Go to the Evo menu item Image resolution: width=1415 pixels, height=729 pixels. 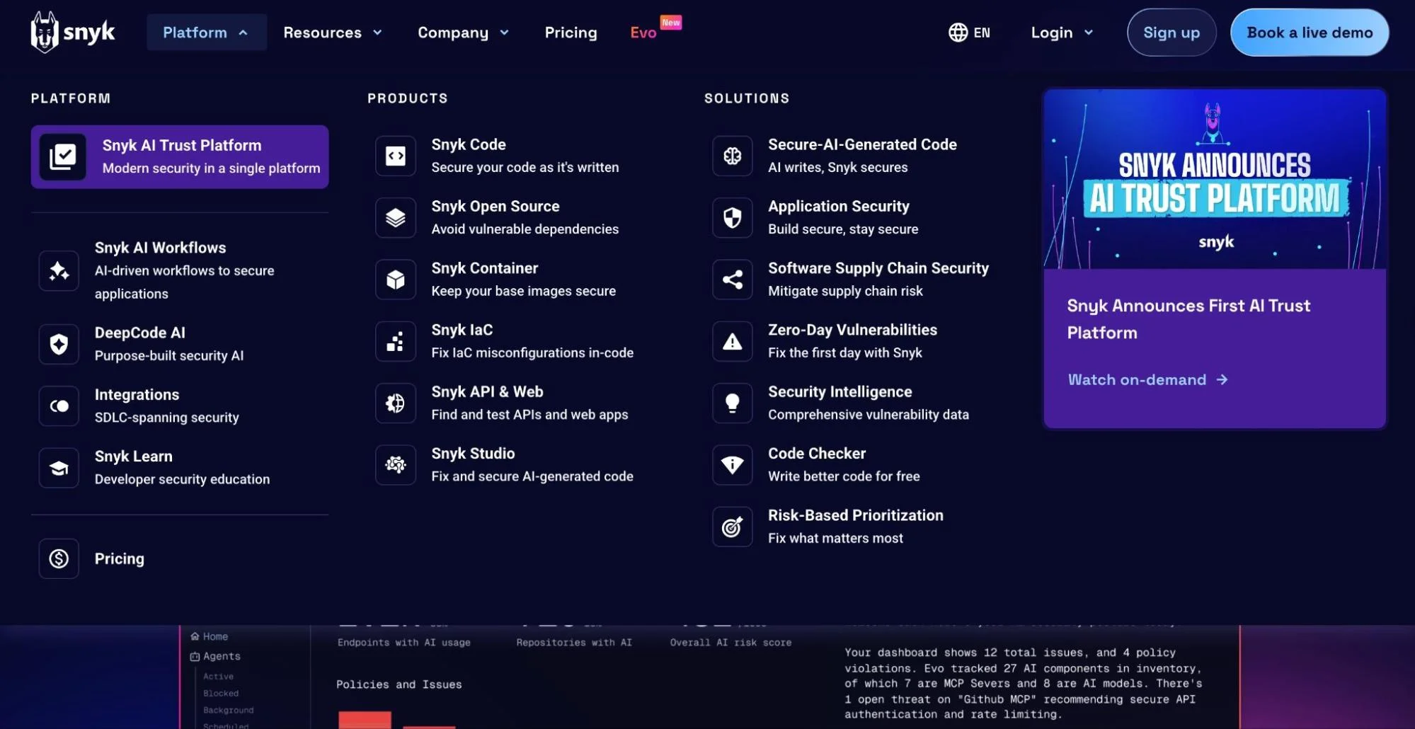click(643, 33)
